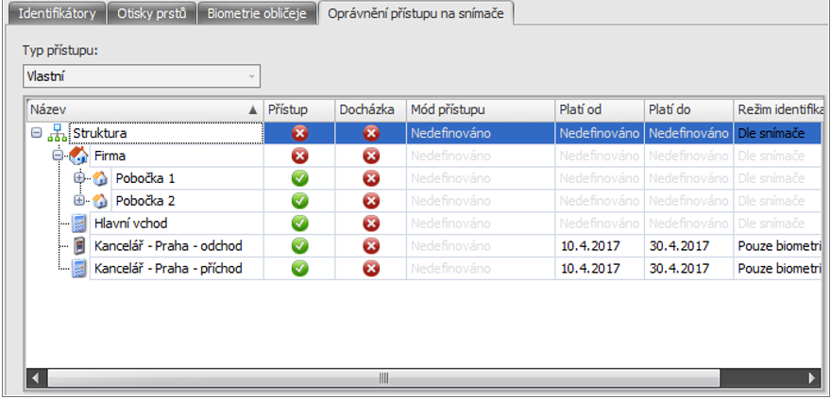Viewport: 831px width, 399px height.
Task: Click Dle snímače cell in Struktura row
Action: (778, 133)
